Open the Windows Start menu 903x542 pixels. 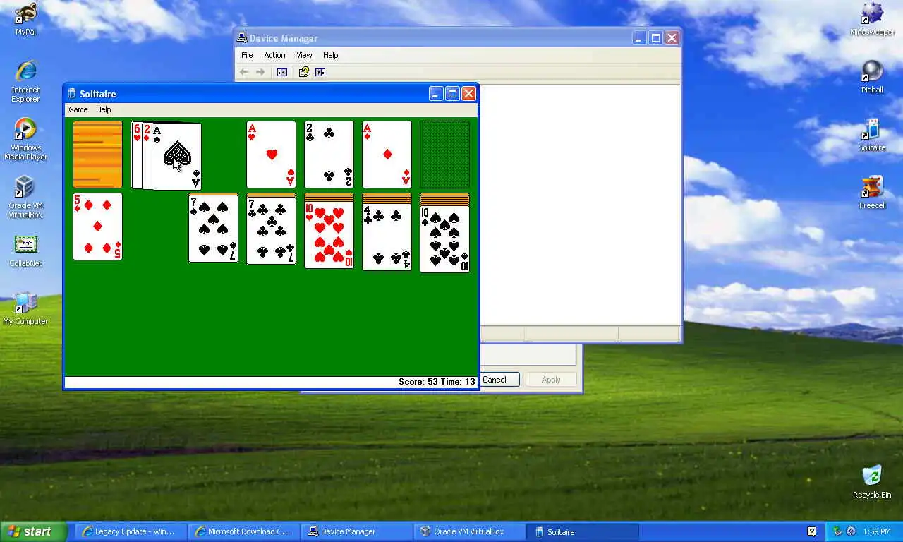33,531
